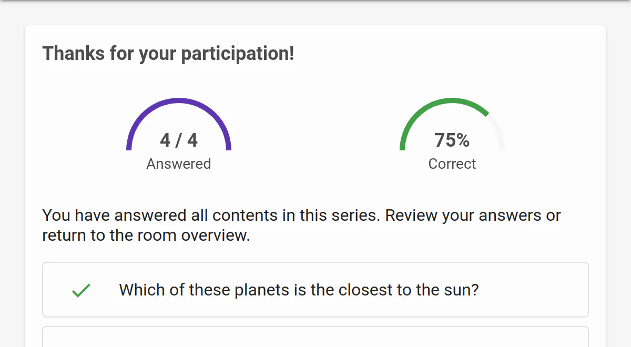Click the Thanks for your participation heading
The image size is (631, 347).
pyautogui.click(x=168, y=54)
